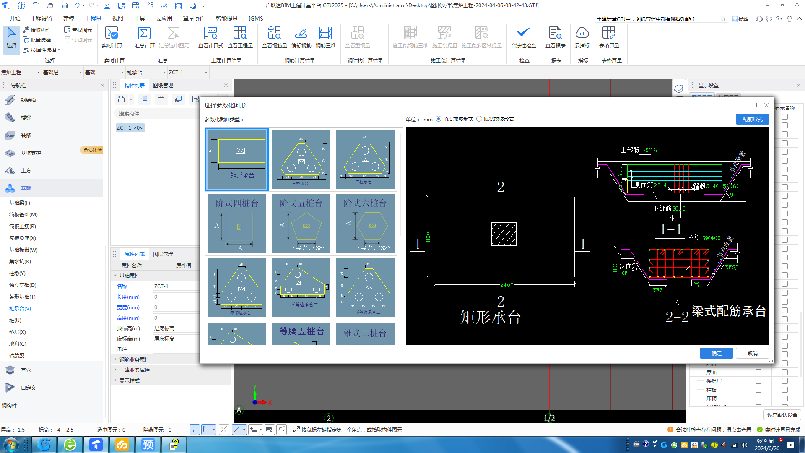This screenshot has width=805, height=453.
Task: Open 查看报表 report tool
Action: 555,37
